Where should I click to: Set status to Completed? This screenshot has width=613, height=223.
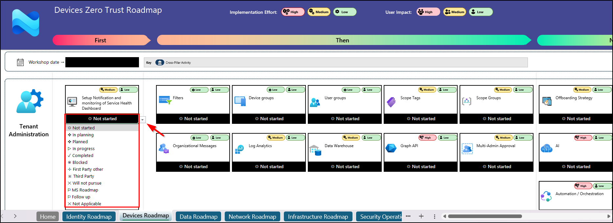[x=102, y=155]
